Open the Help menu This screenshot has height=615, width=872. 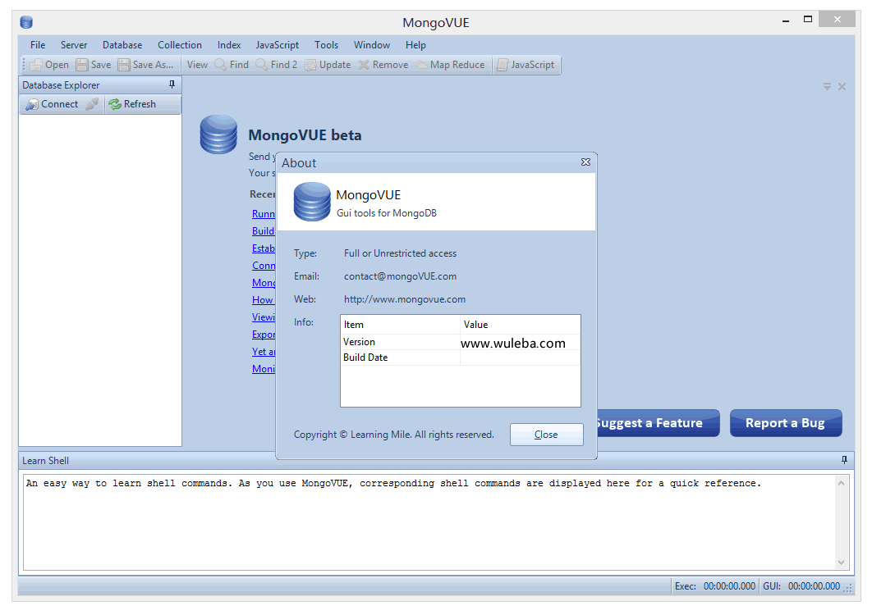pos(415,45)
